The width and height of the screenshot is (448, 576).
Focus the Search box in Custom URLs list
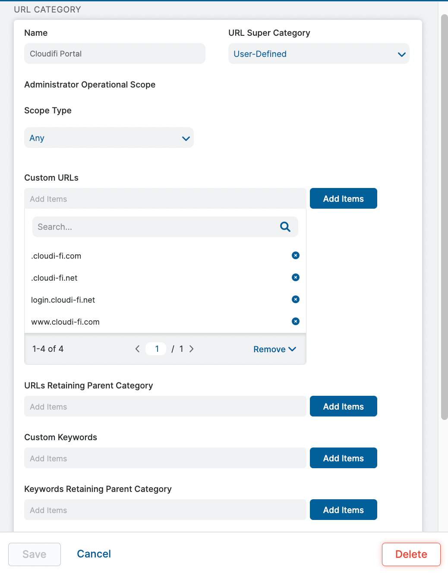(165, 227)
